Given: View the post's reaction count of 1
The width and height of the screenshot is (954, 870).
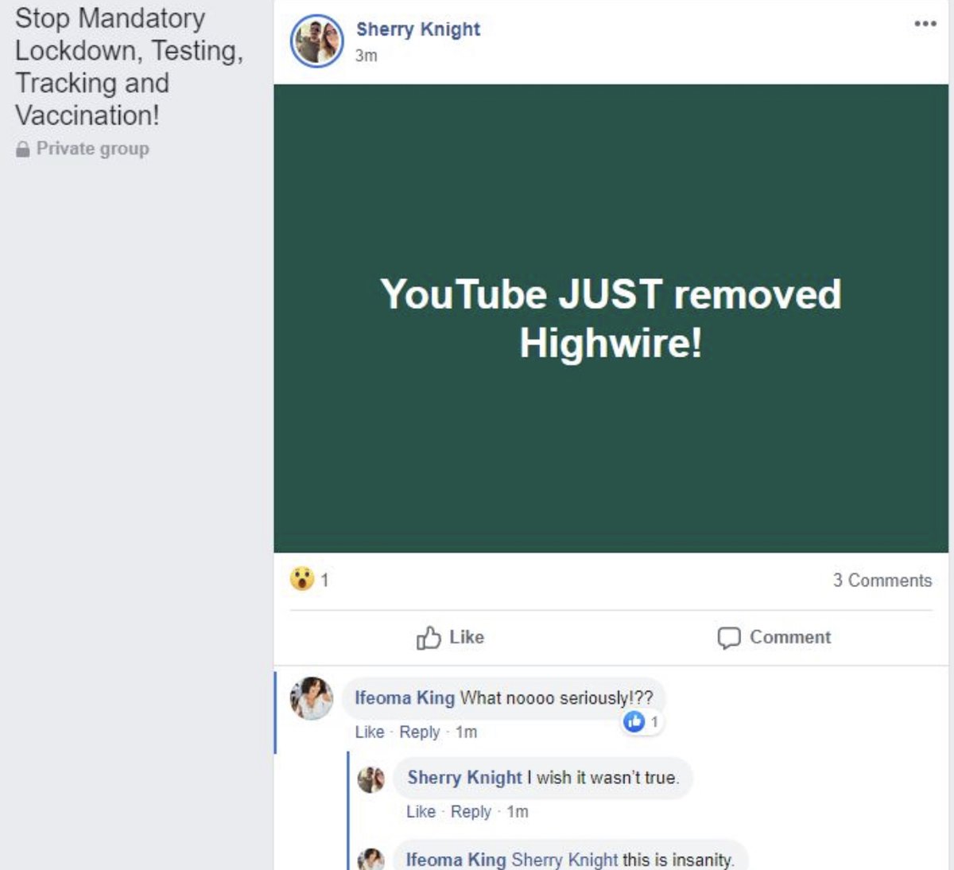Looking at the screenshot, I should (x=324, y=580).
